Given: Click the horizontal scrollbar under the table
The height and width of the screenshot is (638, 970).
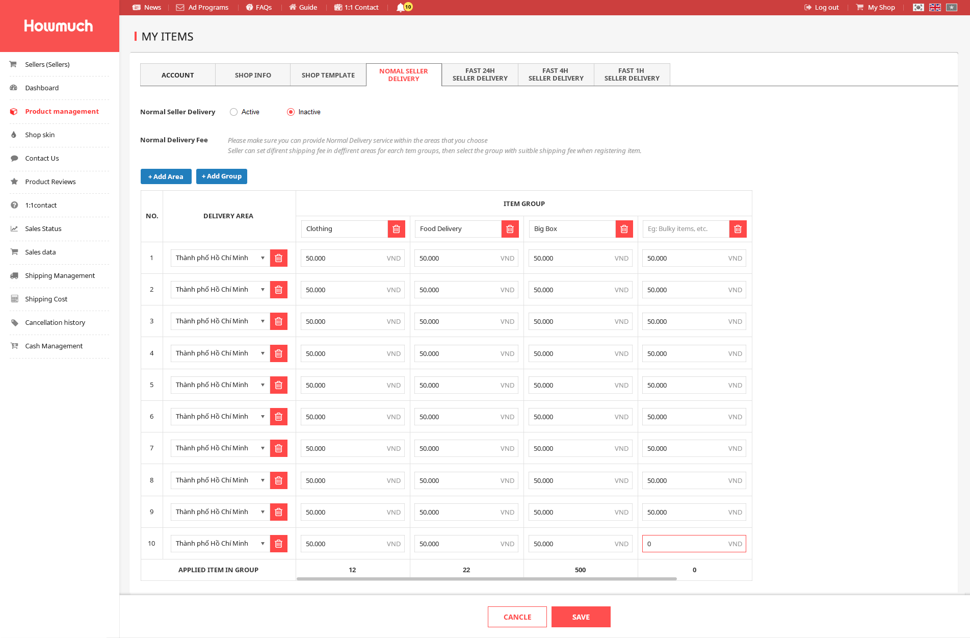Looking at the screenshot, I should click(486, 579).
